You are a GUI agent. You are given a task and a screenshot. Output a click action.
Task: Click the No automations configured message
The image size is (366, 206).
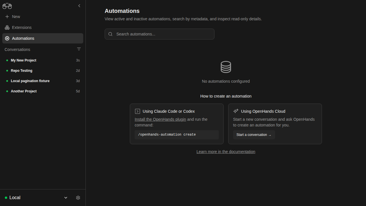click(x=226, y=81)
